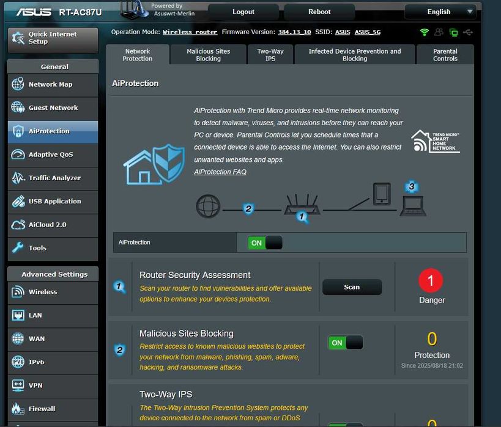Click the Wireless signal icon
The image size is (501, 427).
pos(18,291)
